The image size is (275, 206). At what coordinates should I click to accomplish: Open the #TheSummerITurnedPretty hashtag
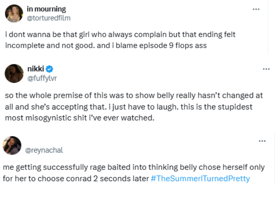coord(200,179)
